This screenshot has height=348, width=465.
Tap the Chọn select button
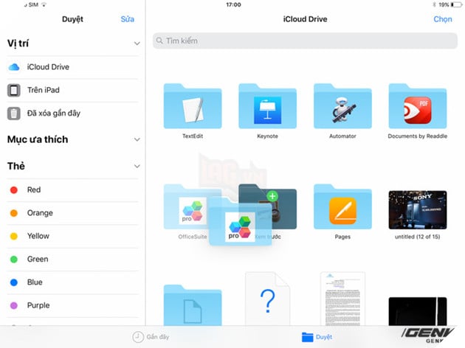443,19
